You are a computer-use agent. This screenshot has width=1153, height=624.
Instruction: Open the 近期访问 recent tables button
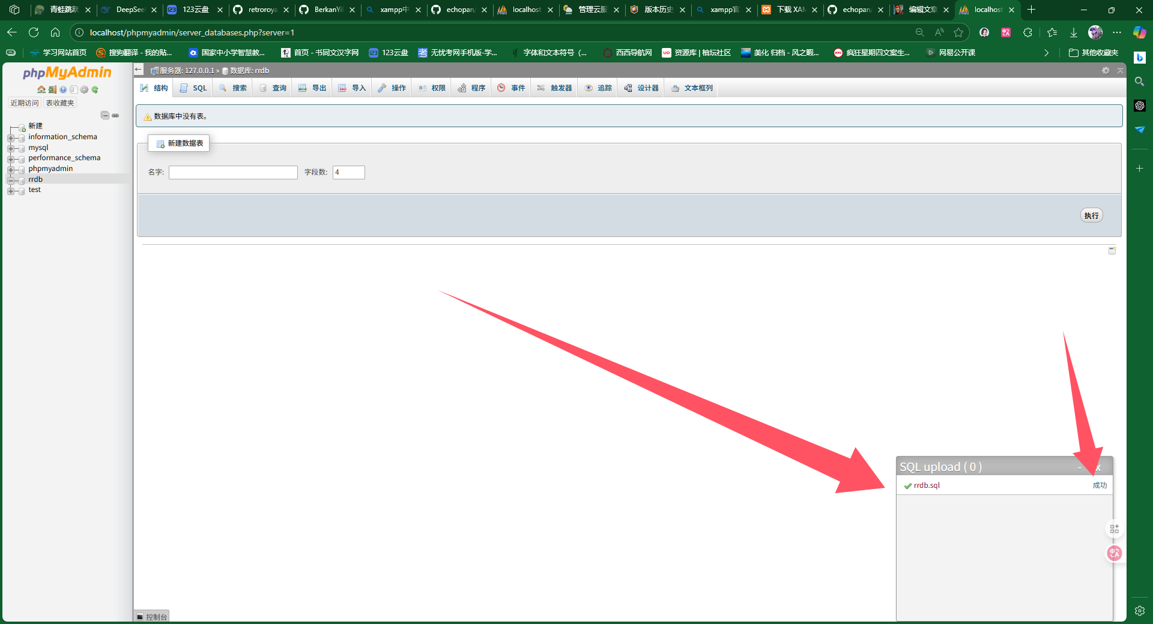pos(25,103)
